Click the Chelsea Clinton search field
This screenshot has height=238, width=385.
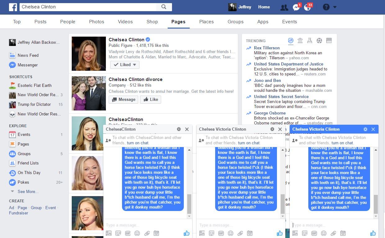[88, 7]
